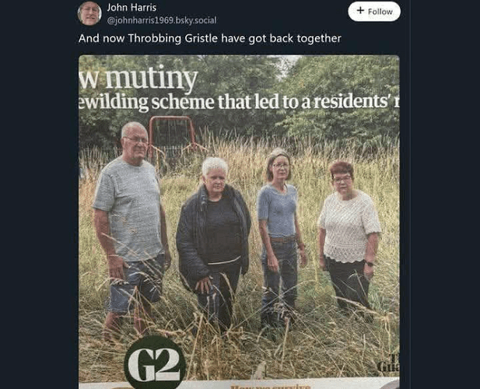Open the embedded newspaper photo
The width and height of the screenshot is (480, 389).
[x=239, y=222]
